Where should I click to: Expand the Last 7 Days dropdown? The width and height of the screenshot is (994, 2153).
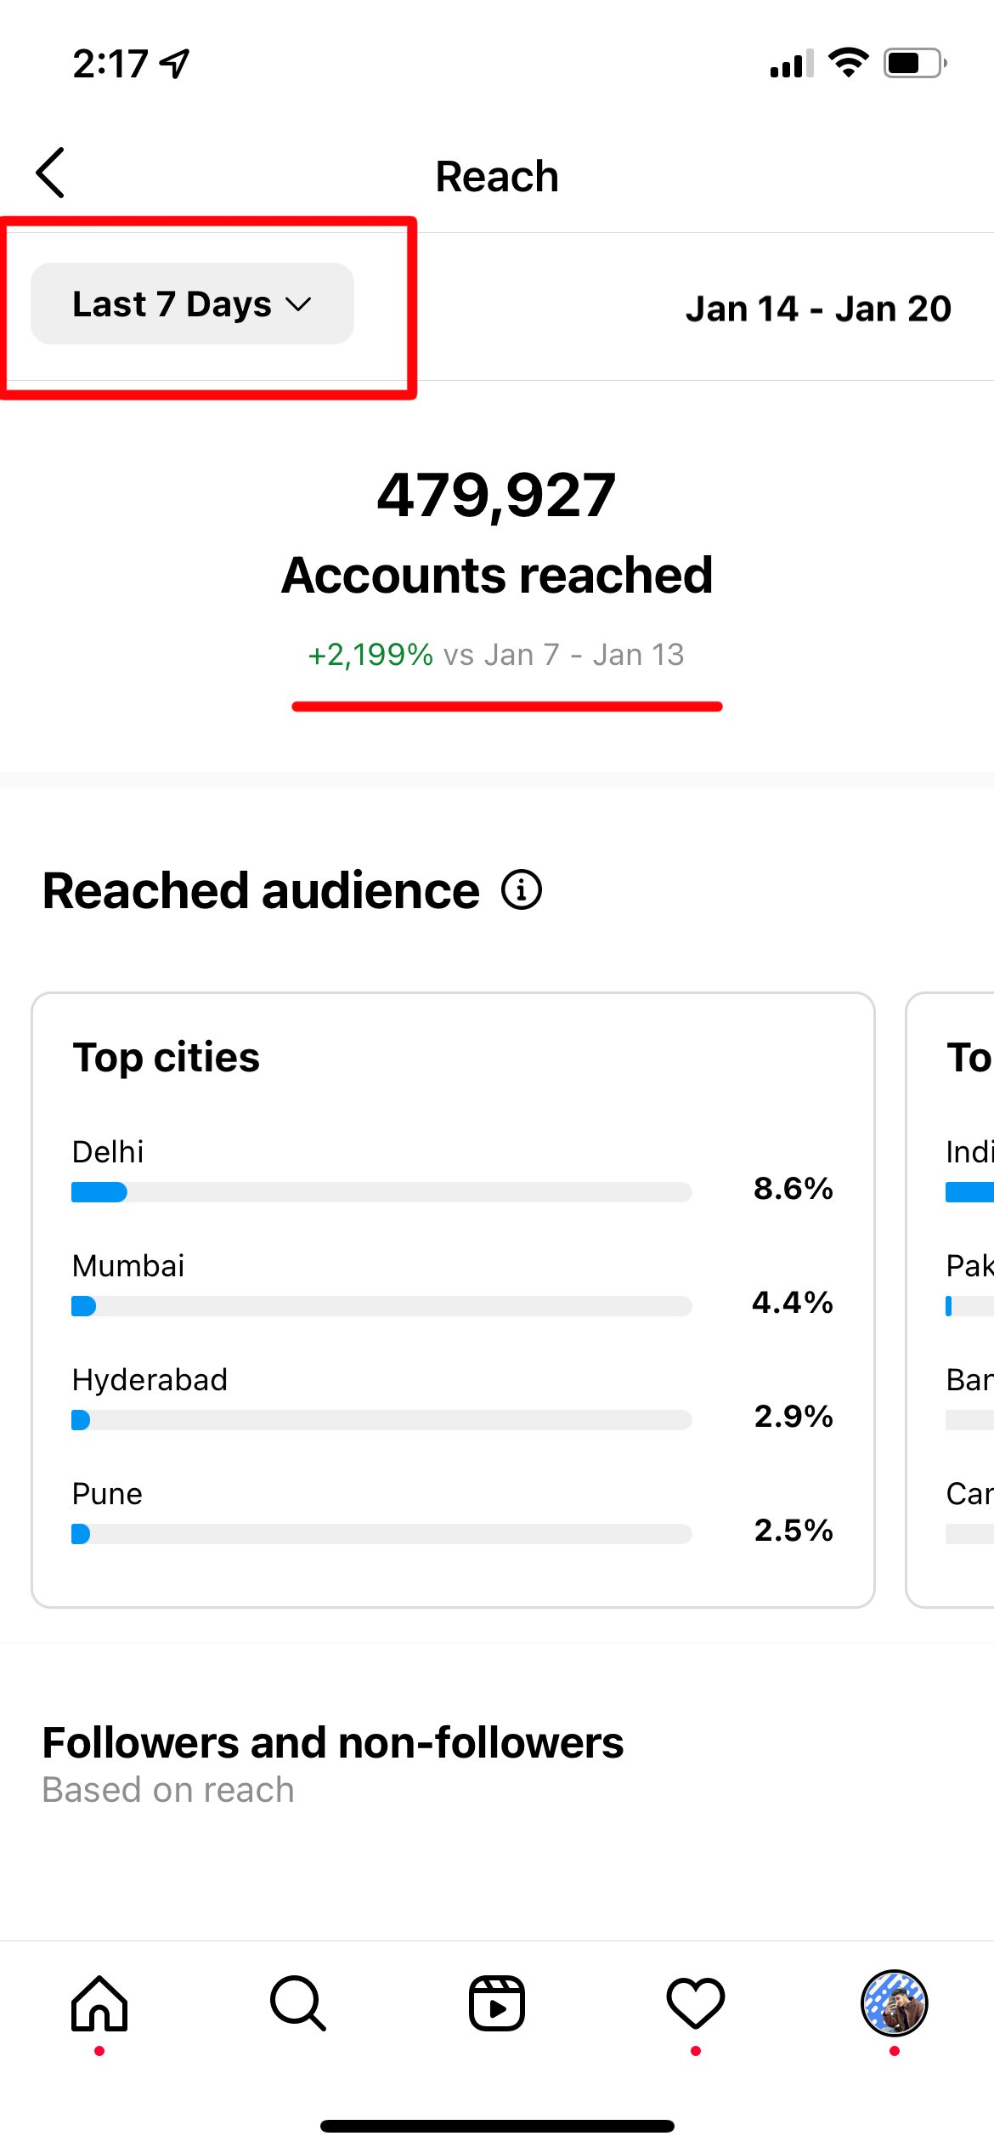[x=192, y=304]
